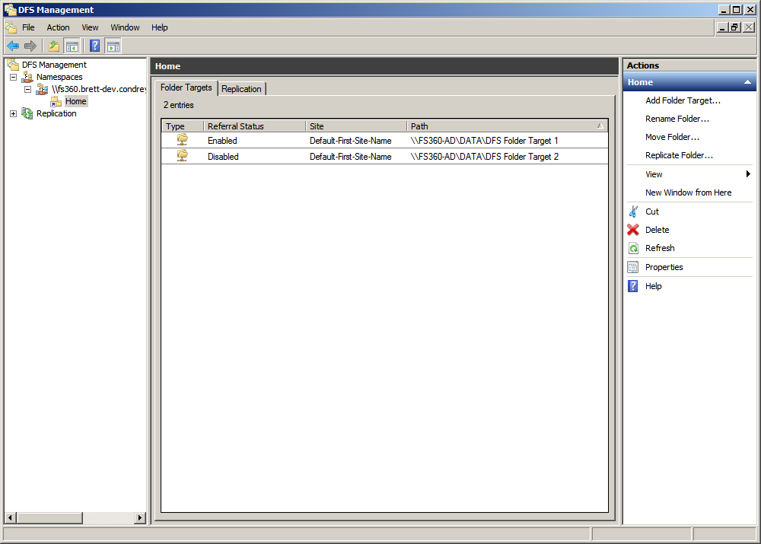Click the Properties action label
Viewport: 761px width, 544px height.
[664, 267]
